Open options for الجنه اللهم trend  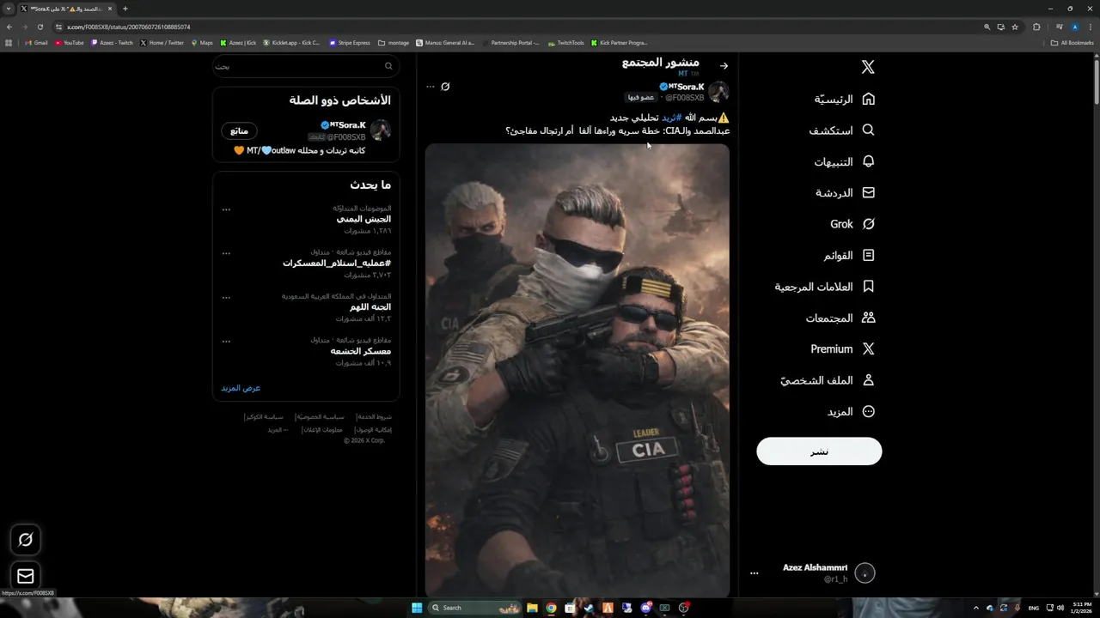click(x=226, y=297)
